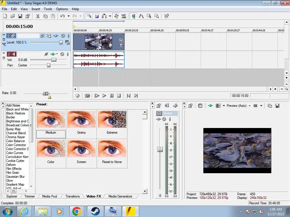This screenshot has width=290, height=217.
Task: Click the What's This help icon
Action: click(167, 16)
